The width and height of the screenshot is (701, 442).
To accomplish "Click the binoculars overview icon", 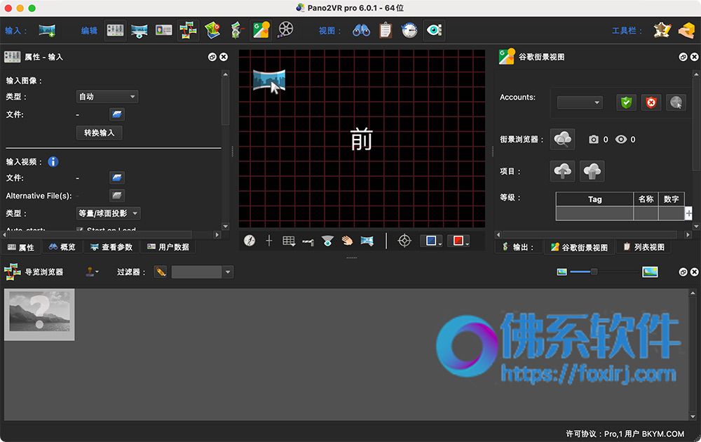I will point(361,30).
